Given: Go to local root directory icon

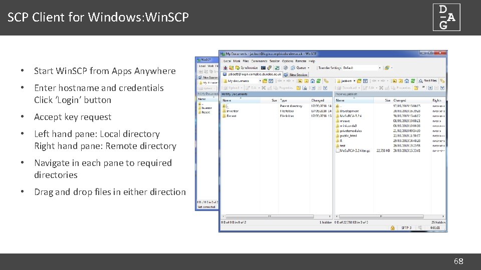Looking at the screenshot, I should (x=306, y=81).
